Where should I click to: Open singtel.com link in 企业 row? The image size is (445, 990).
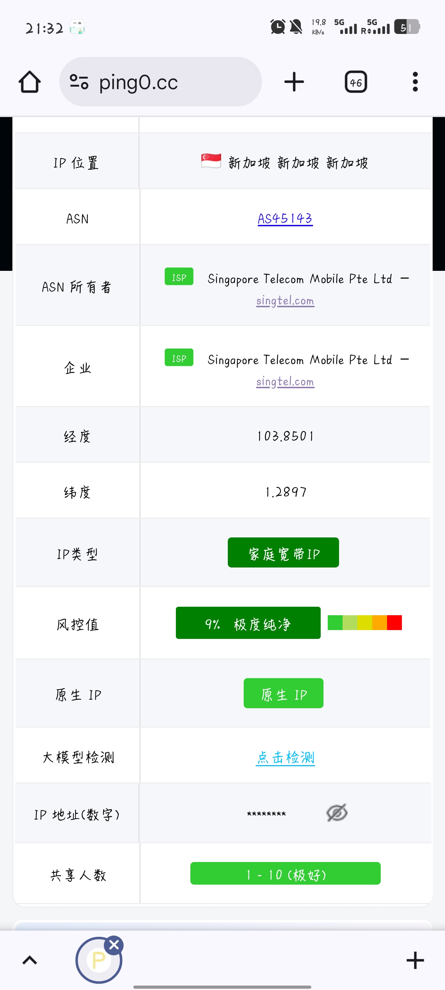click(x=285, y=382)
